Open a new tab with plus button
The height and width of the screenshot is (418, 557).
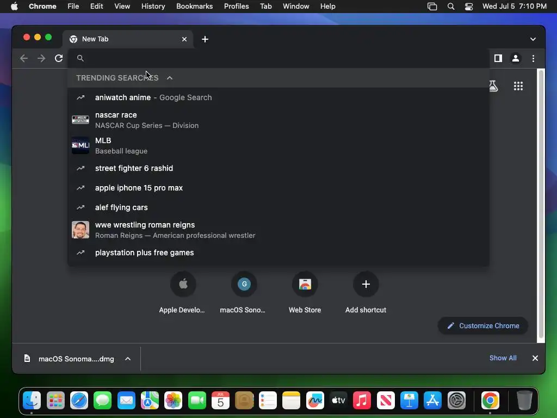pyautogui.click(x=205, y=39)
